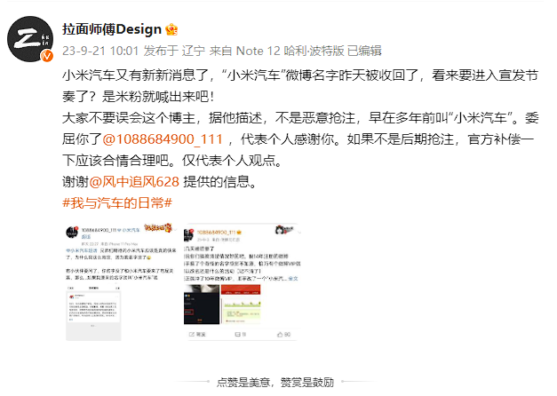Click the 23-9-21 10:01 post timestamp
This screenshot has height=396, width=557.
(100, 51)
